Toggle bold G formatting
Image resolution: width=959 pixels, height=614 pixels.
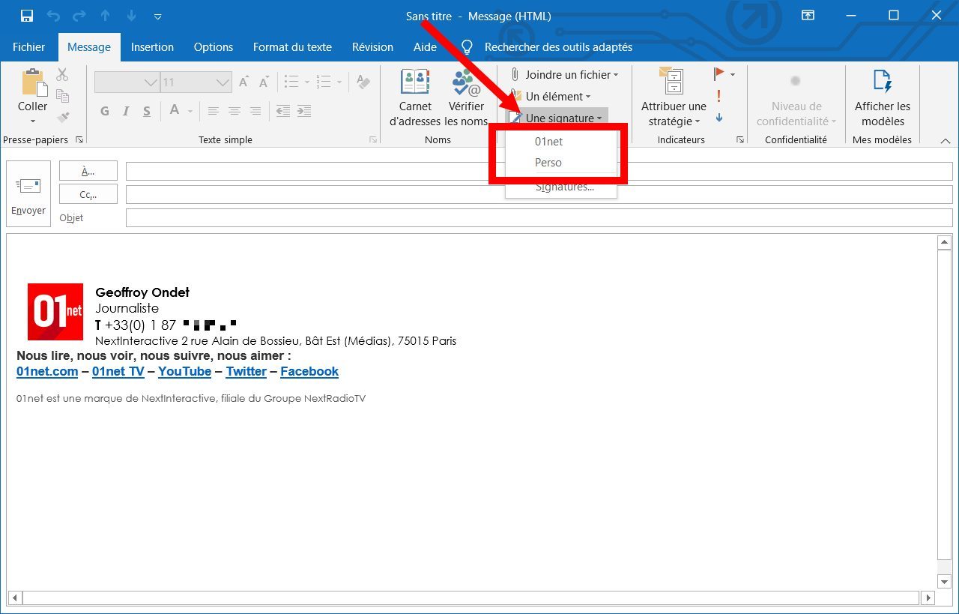pos(105,111)
